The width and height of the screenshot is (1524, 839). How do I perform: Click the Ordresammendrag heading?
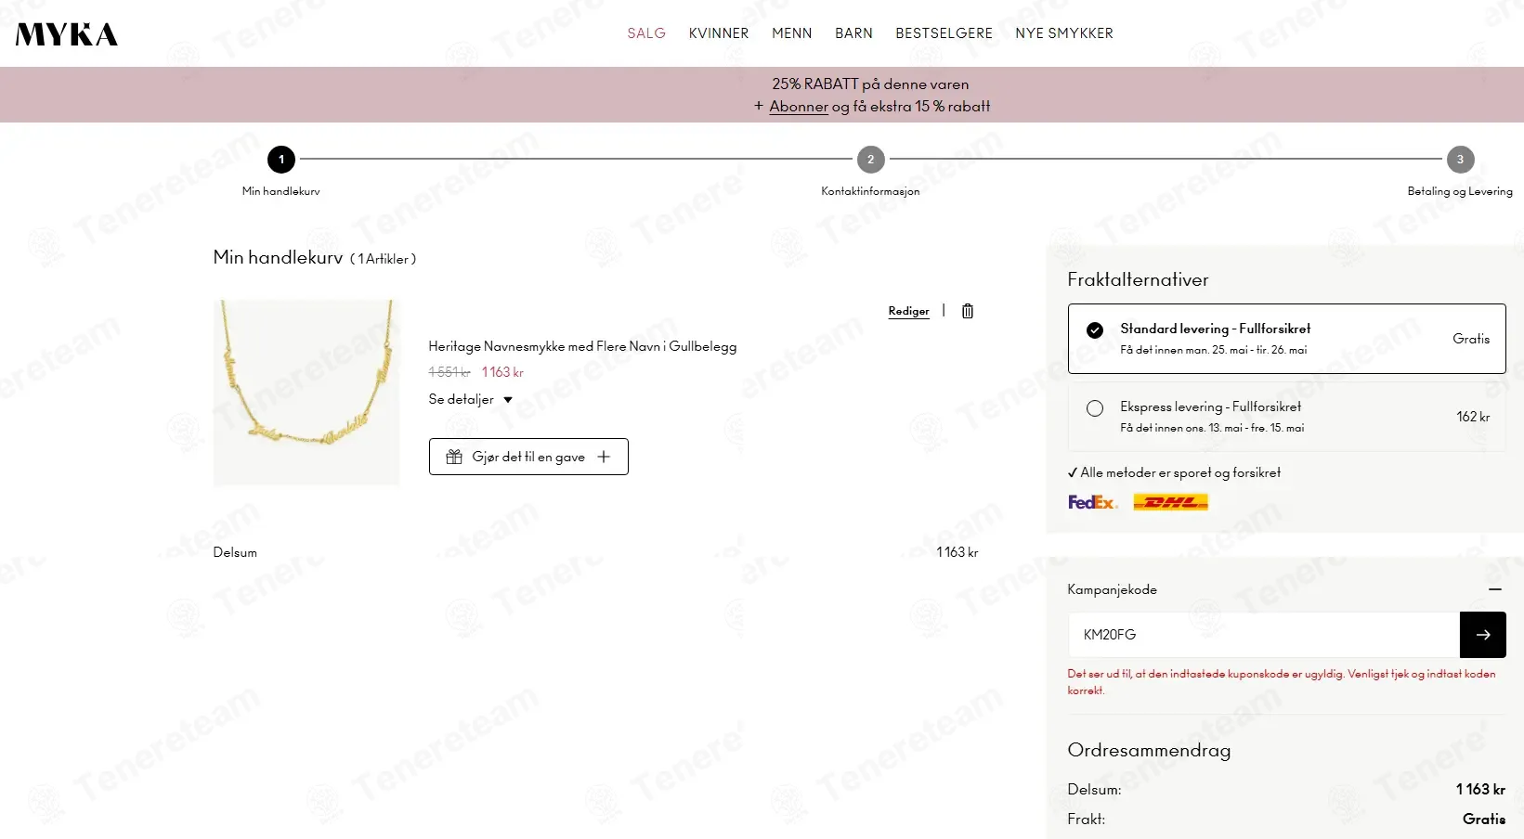coord(1149,750)
